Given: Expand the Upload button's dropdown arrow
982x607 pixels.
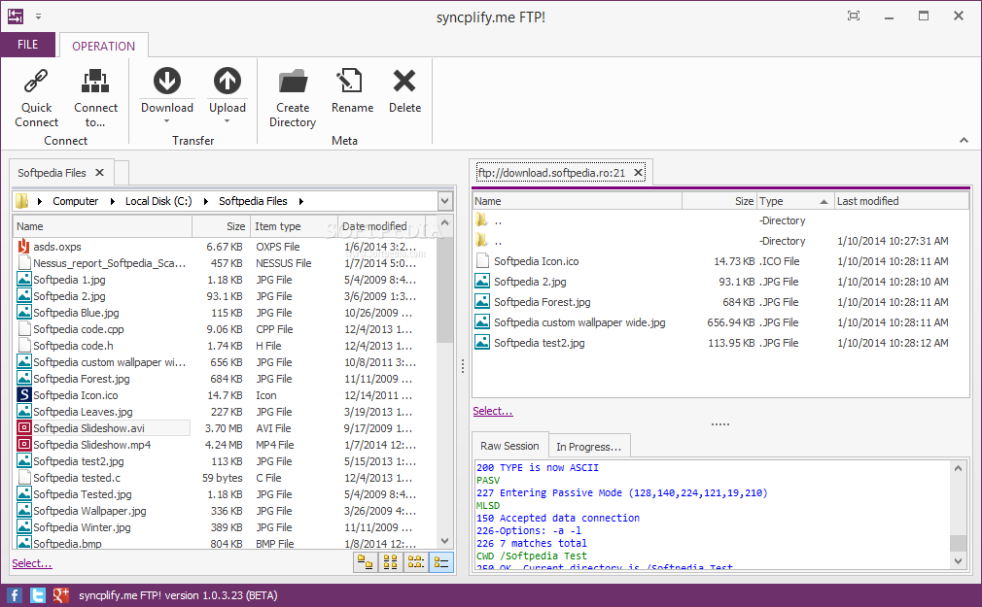Looking at the screenshot, I should click(227, 121).
